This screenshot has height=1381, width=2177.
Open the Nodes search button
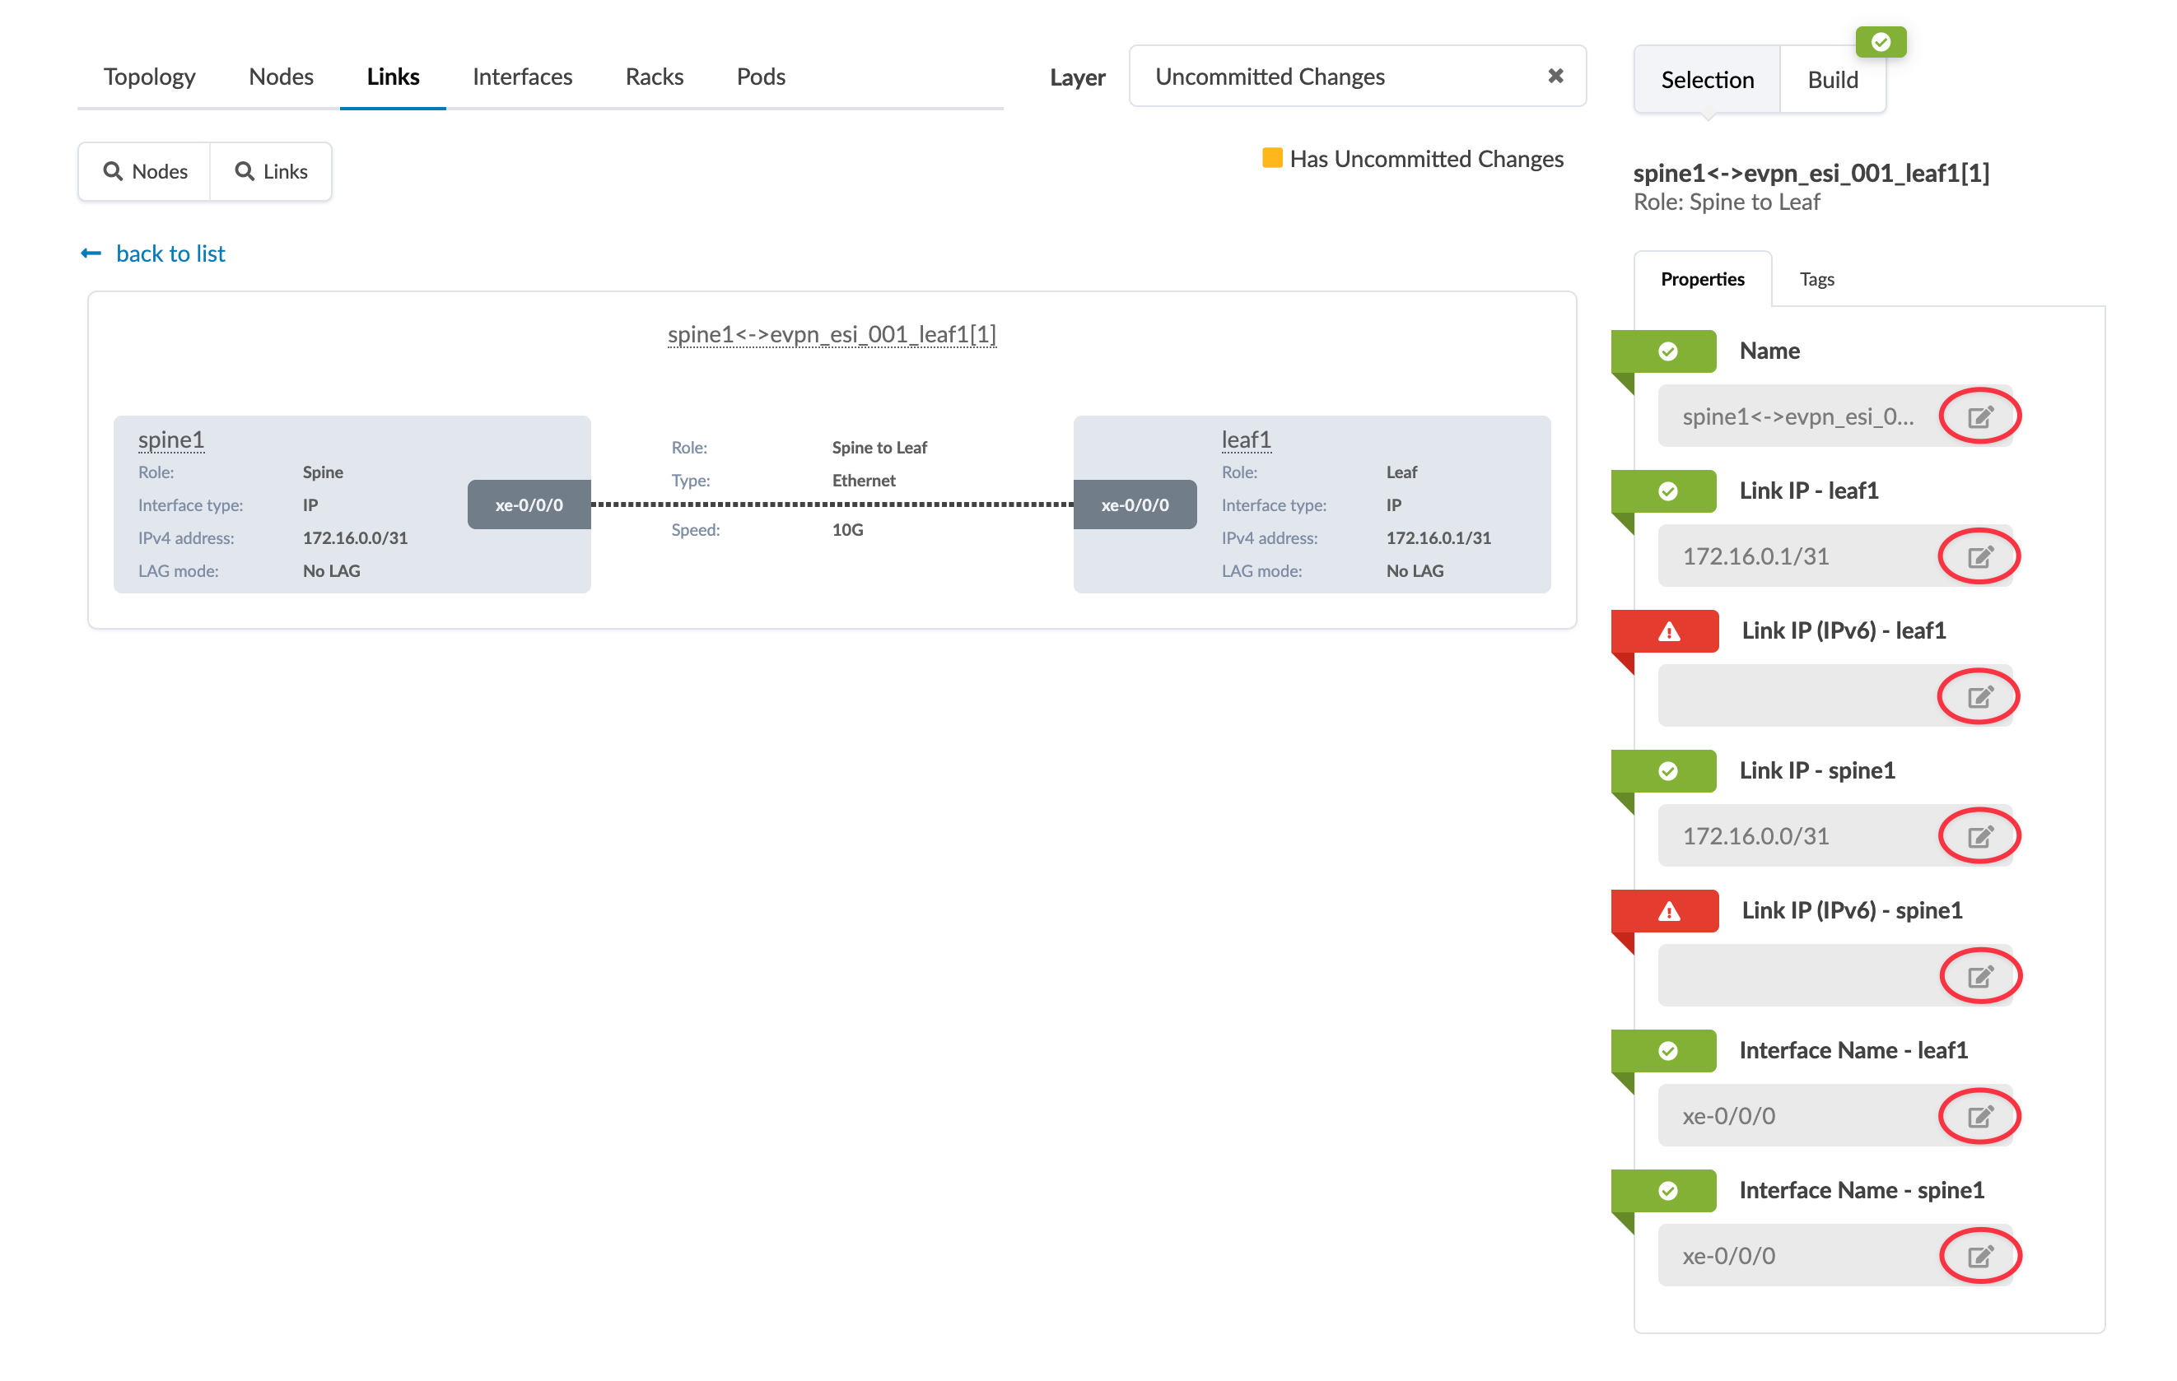tap(145, 172)
